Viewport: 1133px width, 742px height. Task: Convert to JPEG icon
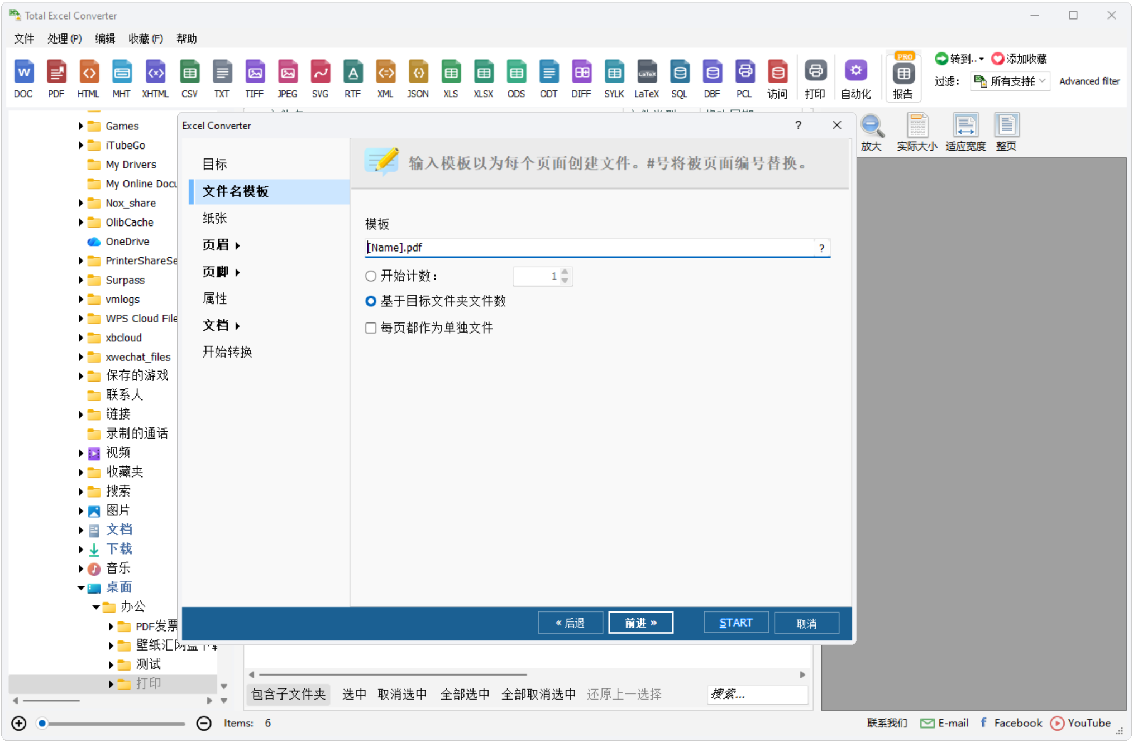(287, 78)
